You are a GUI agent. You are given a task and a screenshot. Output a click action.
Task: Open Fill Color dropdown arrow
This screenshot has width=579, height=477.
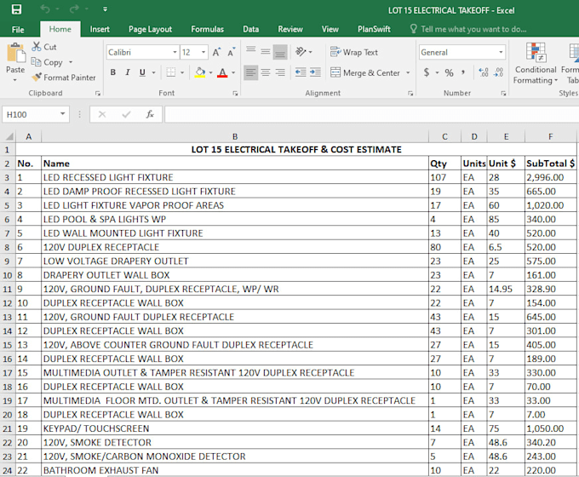(211, 72)
